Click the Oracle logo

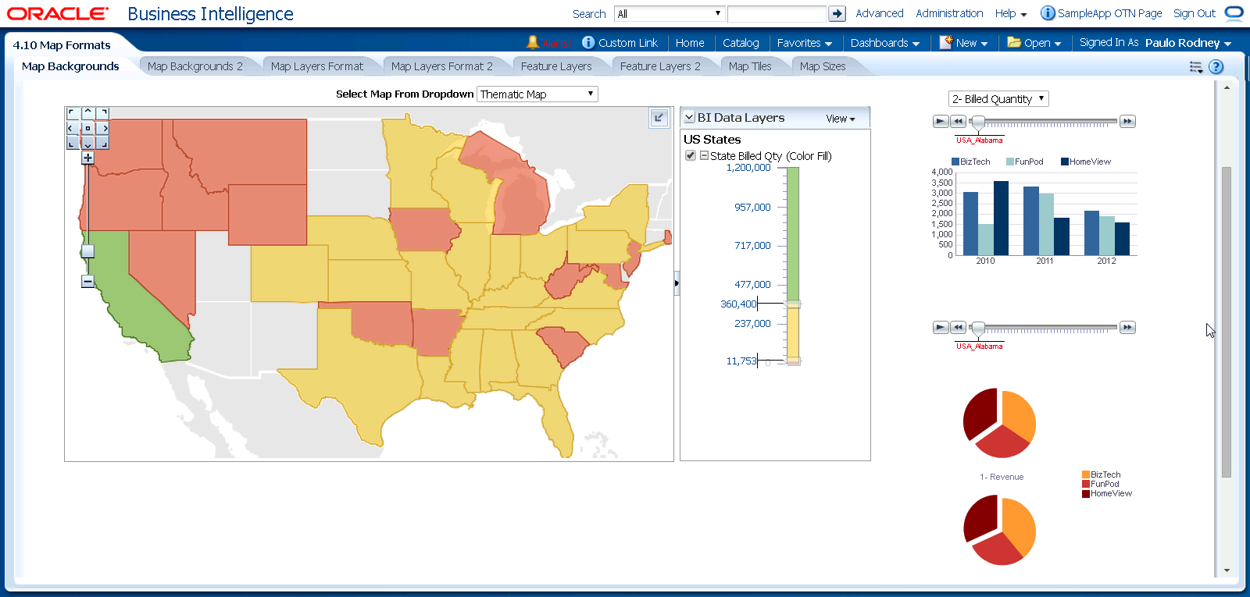(x=57, y=13)
